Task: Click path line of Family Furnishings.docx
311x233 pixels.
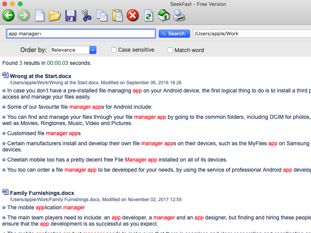Action: pos(96,200)
